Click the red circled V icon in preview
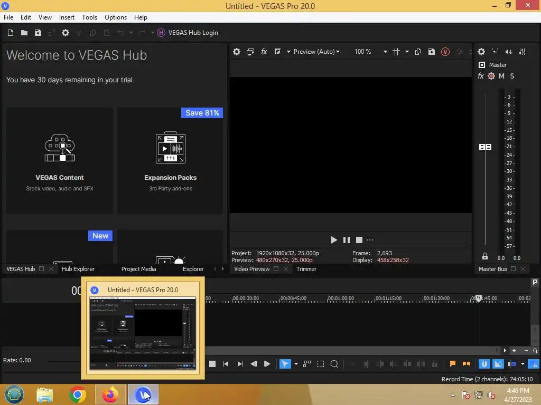The image size is (541, 405). 445,52
